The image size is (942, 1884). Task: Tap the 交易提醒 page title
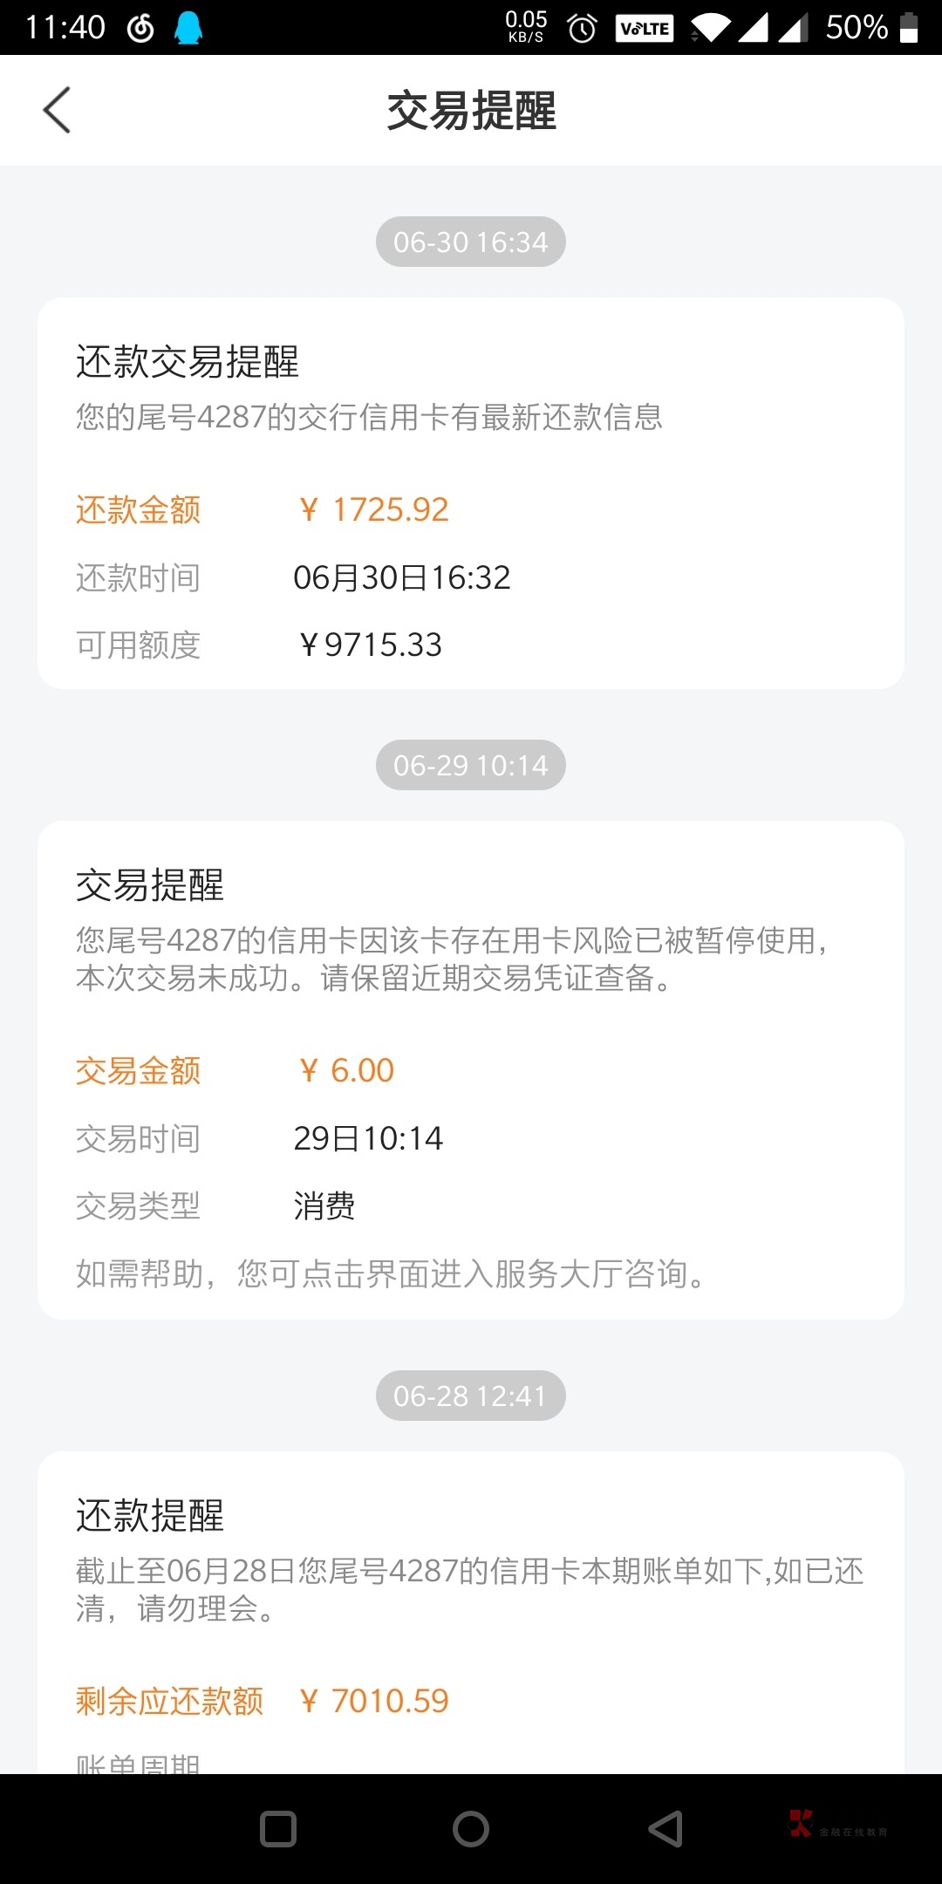[471, 111]
